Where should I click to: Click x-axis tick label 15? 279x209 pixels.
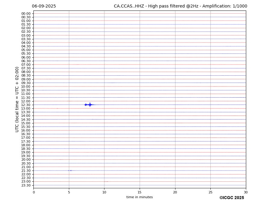point(140,192)
